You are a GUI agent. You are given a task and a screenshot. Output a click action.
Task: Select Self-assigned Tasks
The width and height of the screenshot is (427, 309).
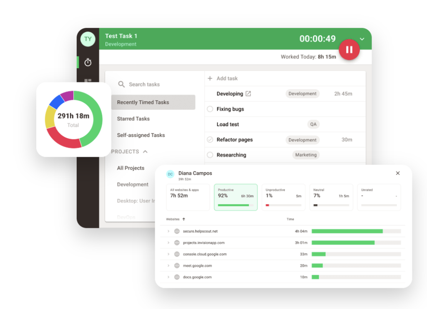pyautogui.click(x=141, y=135)
